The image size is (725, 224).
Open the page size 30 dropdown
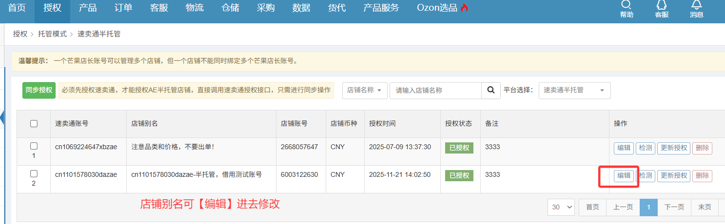click(x=561, y=207)
